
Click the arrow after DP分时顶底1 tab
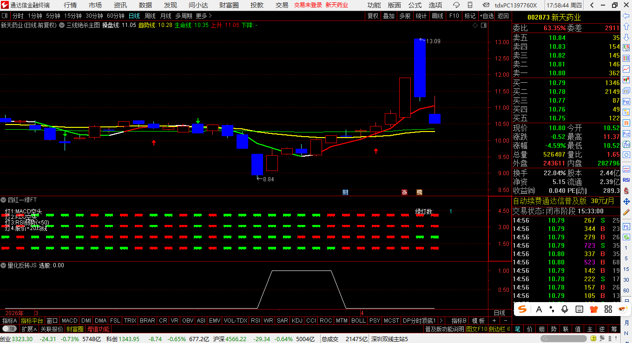[441, 321]
